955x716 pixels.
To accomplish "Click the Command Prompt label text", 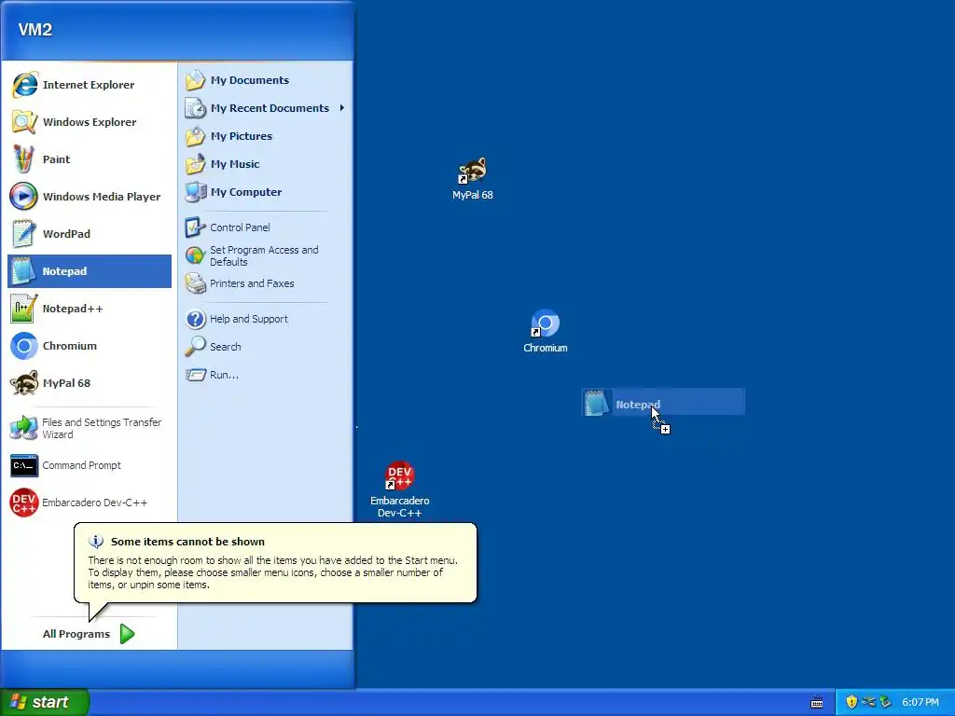I will [x=82, y=465].
